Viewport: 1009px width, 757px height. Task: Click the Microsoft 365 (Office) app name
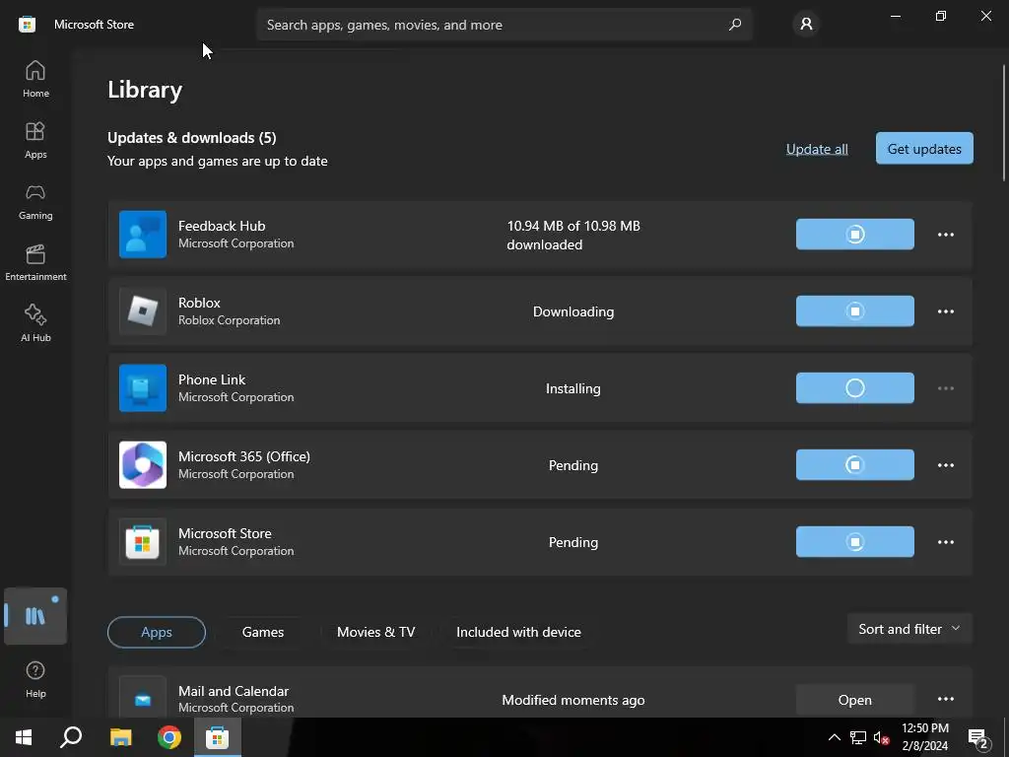pyautogui.click(x=244, y=456)
